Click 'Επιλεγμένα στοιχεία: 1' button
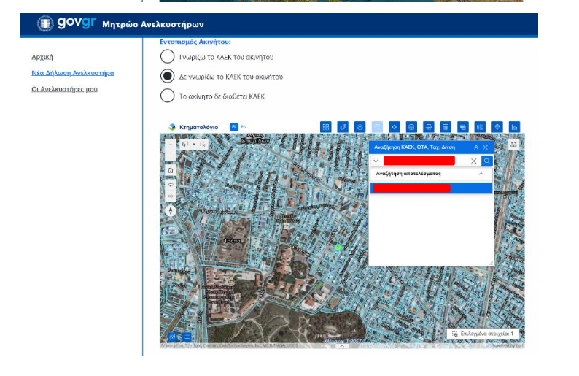Screen dimensions: 579x376 (483, 334)
